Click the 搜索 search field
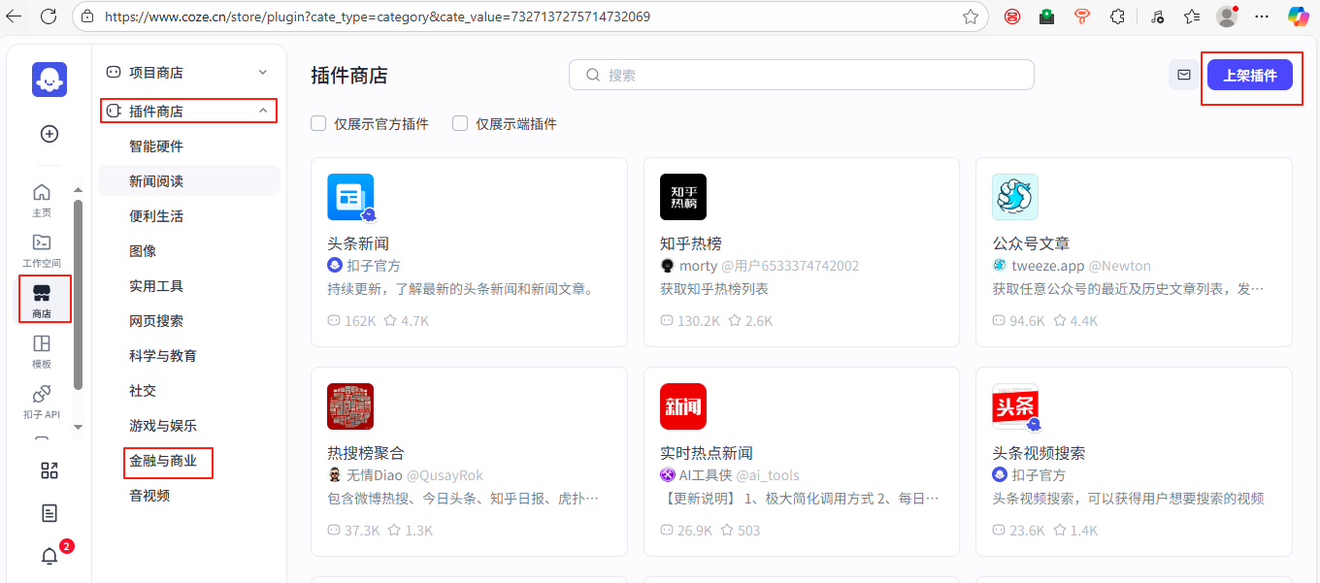1320x583 pixels. click(x=802, y=75)
